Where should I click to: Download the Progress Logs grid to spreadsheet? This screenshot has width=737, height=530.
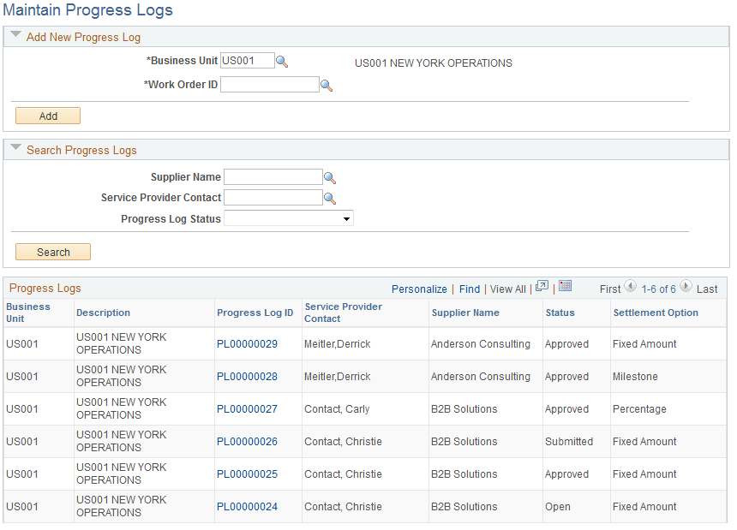[566, 289]
